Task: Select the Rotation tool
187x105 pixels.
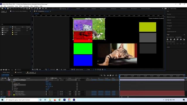Action: click(x=21, y=8)
